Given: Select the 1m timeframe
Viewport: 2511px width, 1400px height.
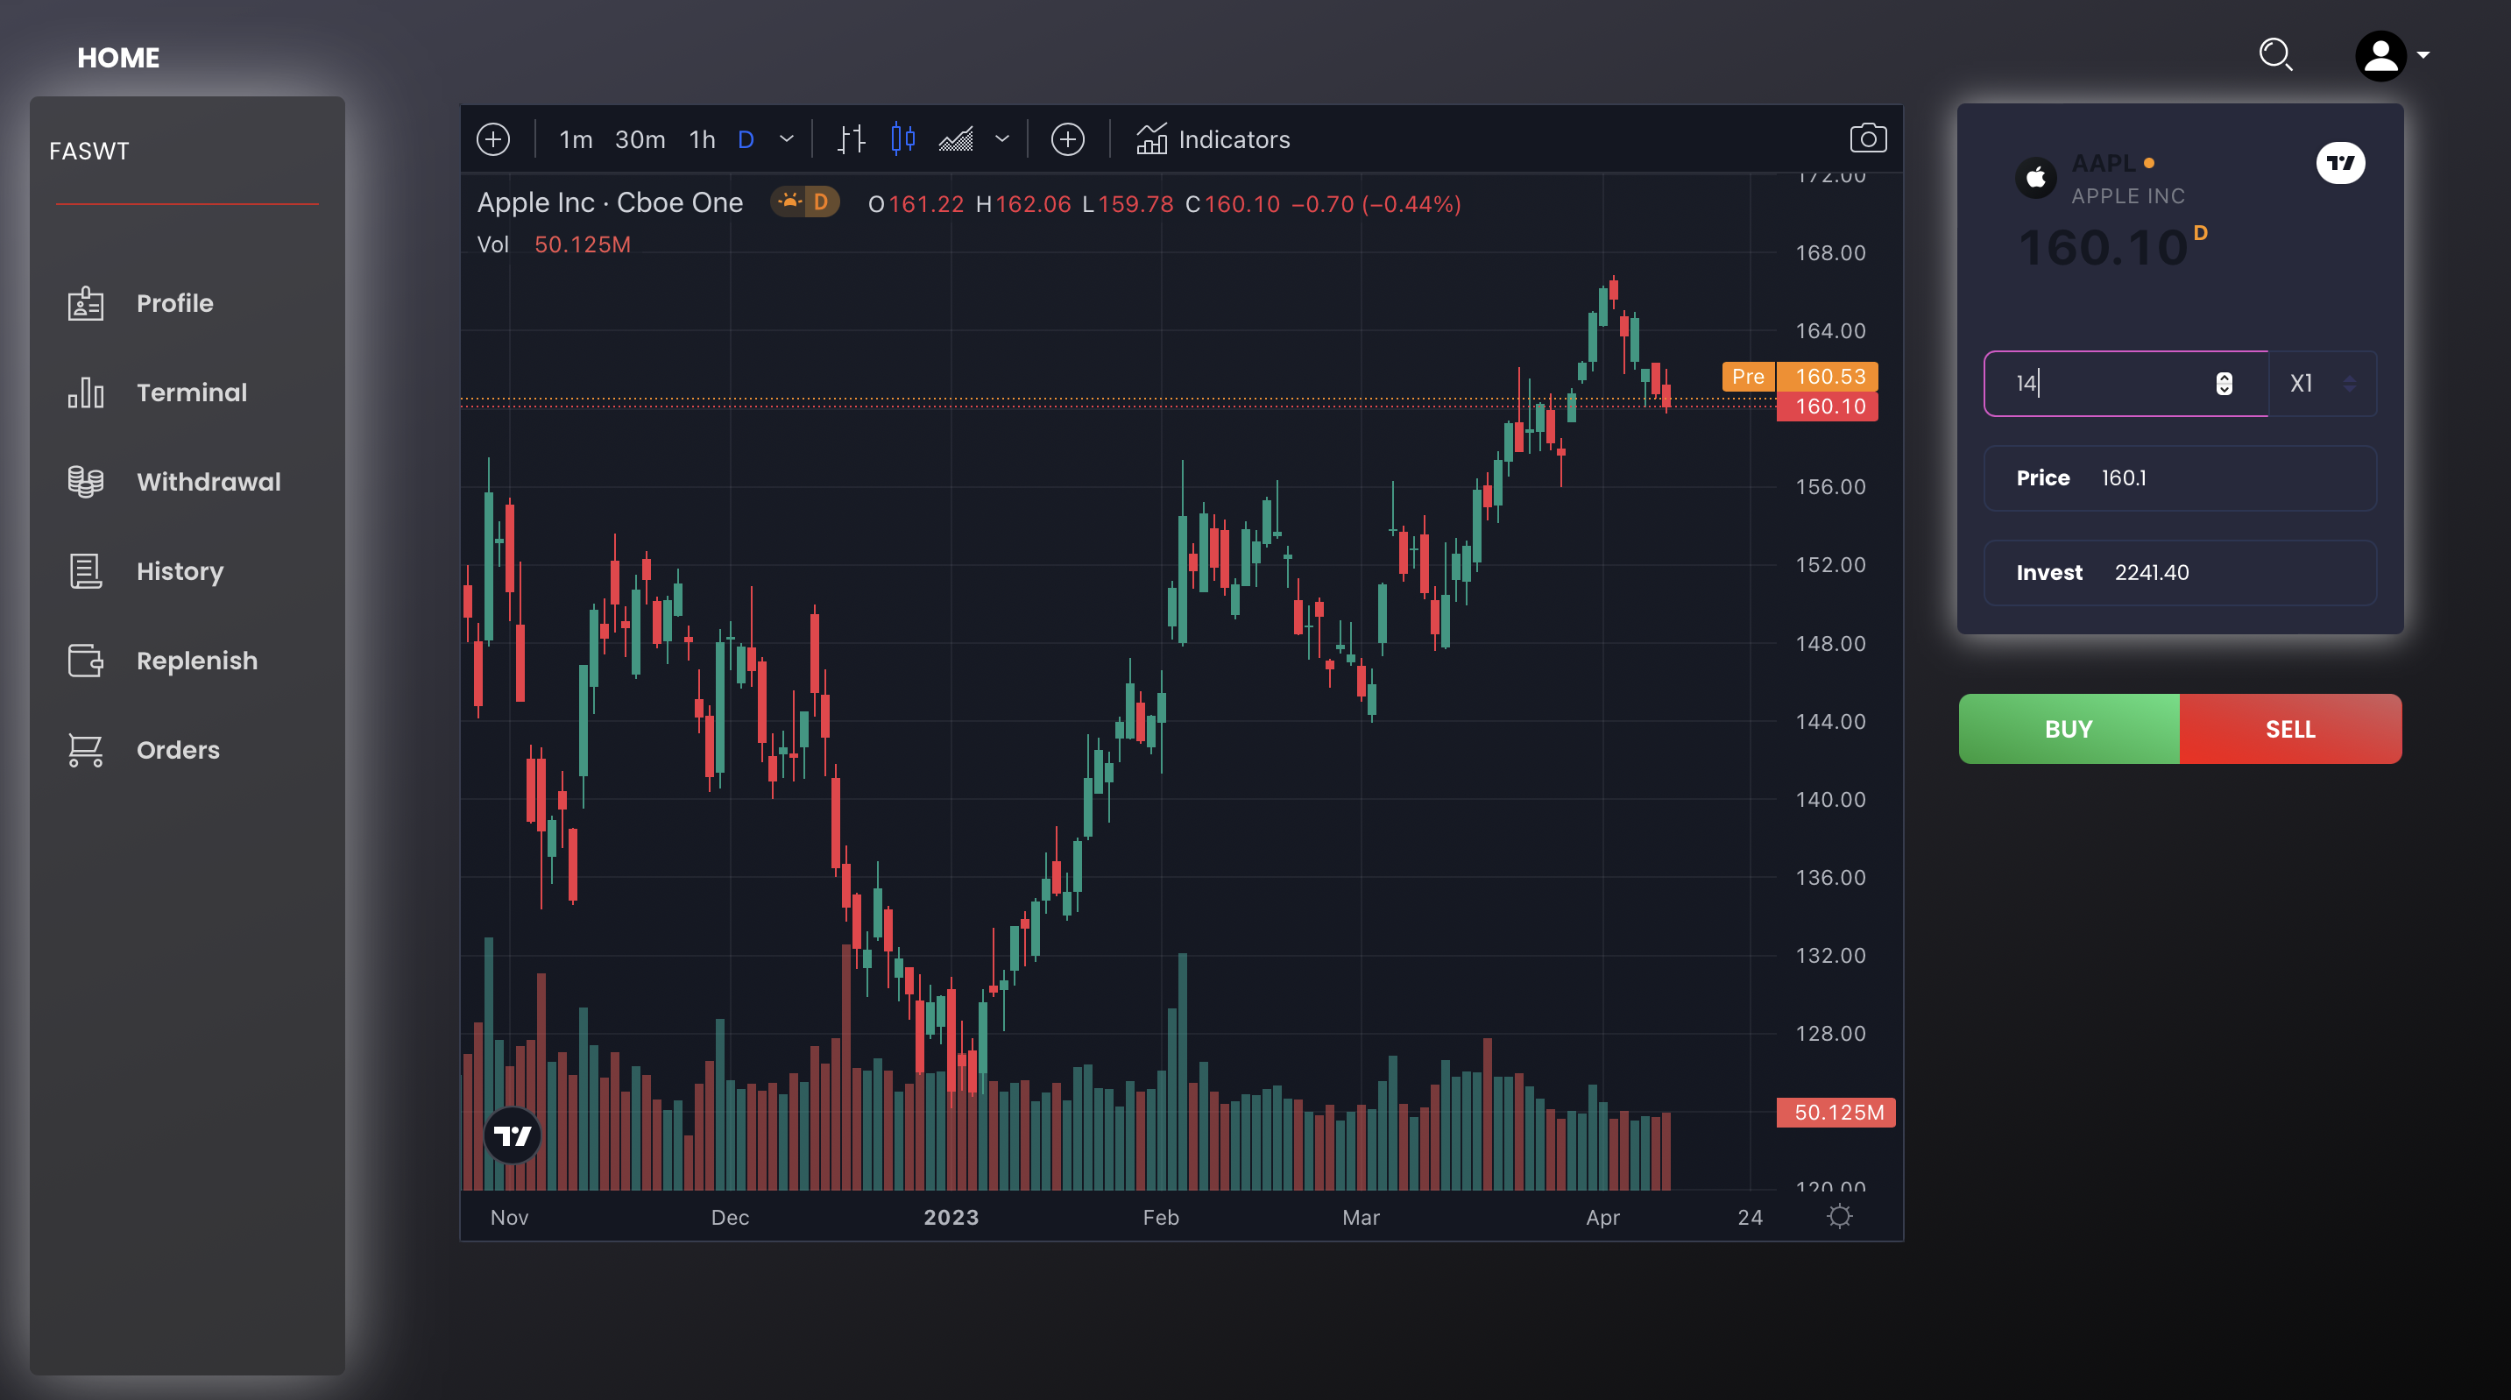Looking at the screenshot, I should pos(576,139).
